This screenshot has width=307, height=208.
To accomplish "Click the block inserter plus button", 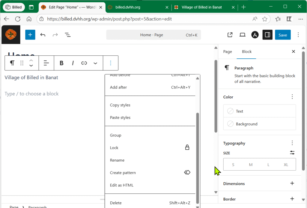I will [x=30, y=35].
